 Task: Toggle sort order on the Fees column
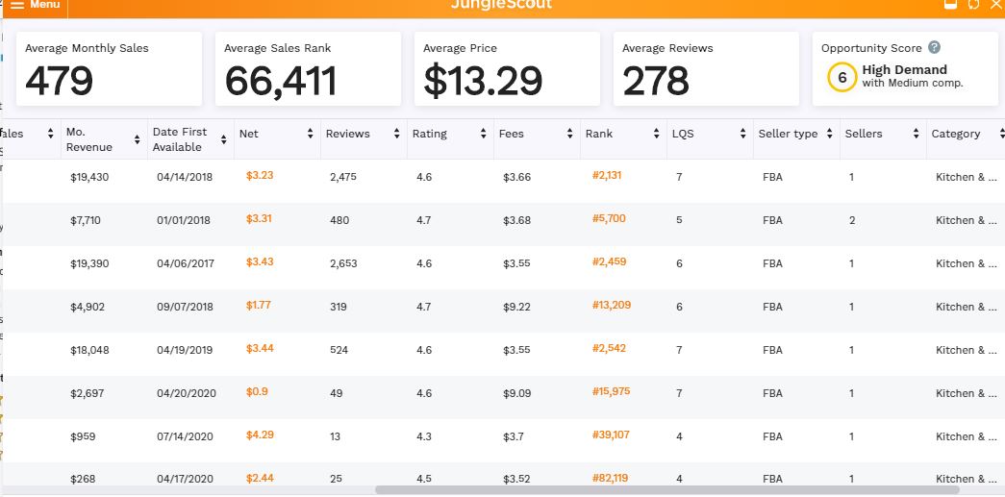[569, 134]
